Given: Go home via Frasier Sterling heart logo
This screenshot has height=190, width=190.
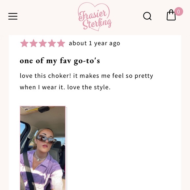Looking at the screenshot, I should 95,17.
